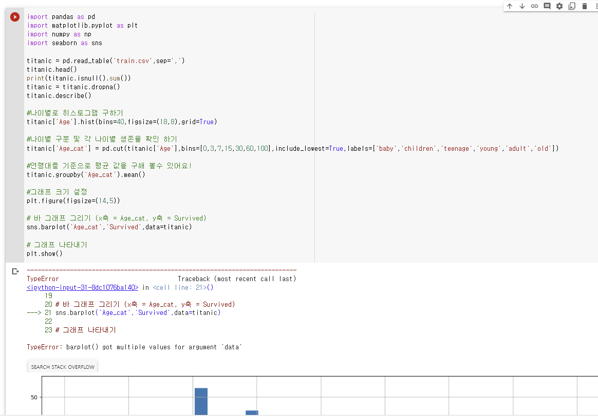This screenshot has height=416, width=598.
Task: Click the print(titanic.isnull().sum()) line
Action: [79, 78]
